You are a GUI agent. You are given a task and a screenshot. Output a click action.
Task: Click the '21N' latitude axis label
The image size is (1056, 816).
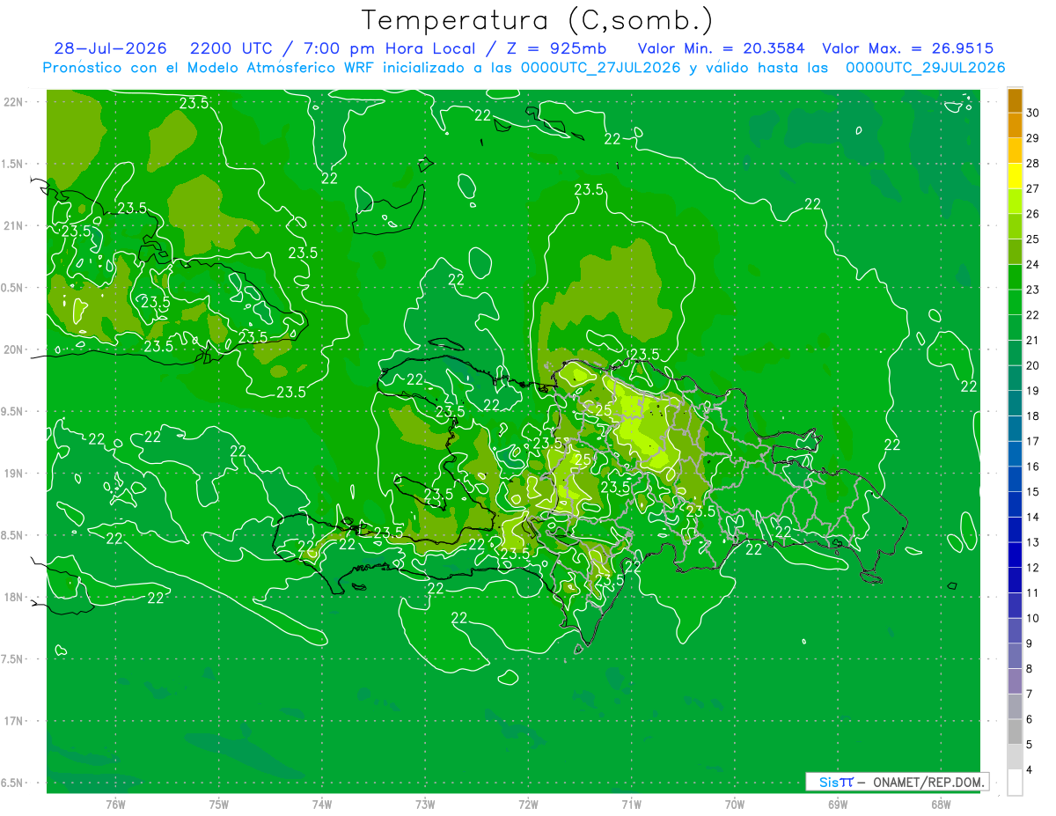[x=15, y=225]
